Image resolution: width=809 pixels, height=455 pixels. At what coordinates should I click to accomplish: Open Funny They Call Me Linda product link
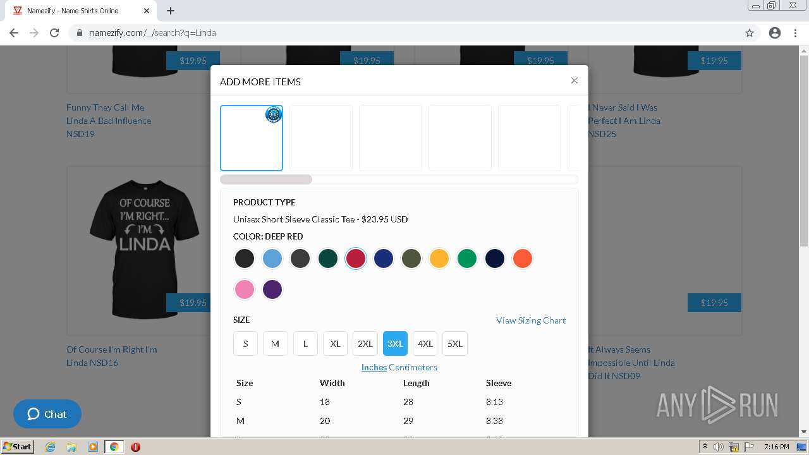coord(109,121)
